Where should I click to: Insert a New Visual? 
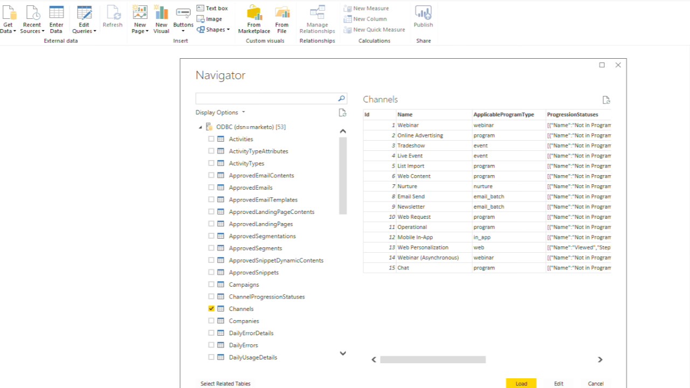tap(161, 20)
